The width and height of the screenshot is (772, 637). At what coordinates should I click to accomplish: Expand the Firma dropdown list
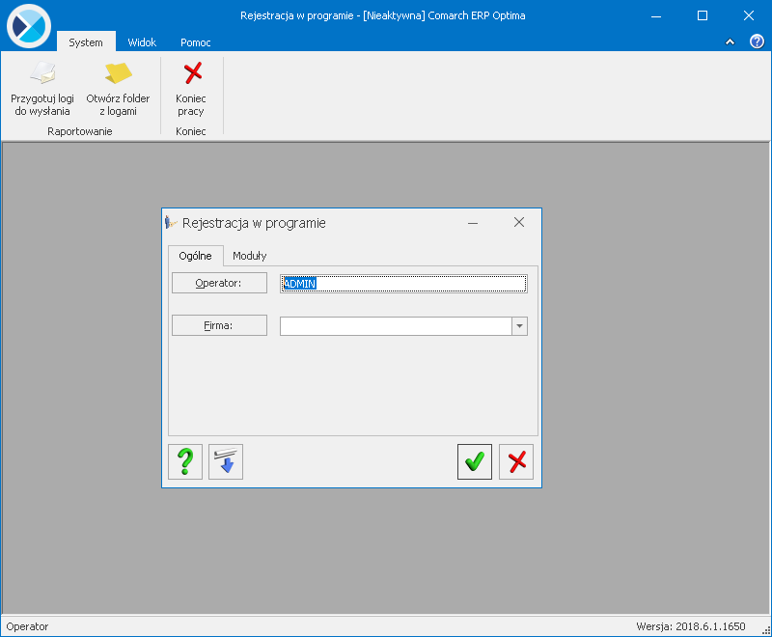[x=519, y=326]
